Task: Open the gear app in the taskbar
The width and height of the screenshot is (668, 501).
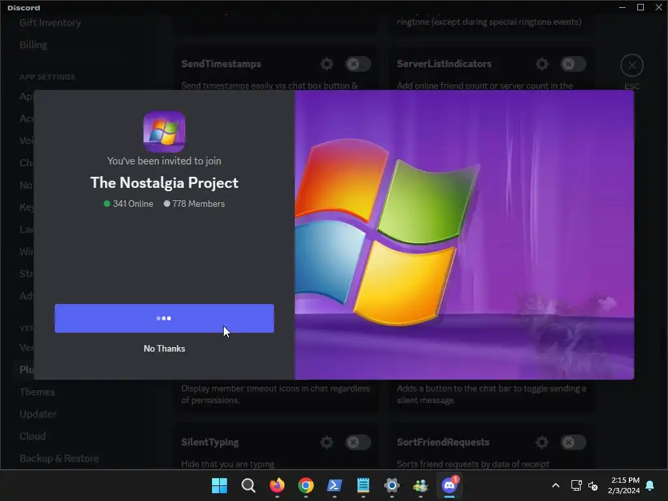Action: tap(392, 485)
